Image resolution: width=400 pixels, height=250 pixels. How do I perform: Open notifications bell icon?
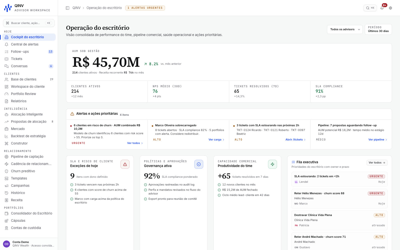click(x=382, y=8)
